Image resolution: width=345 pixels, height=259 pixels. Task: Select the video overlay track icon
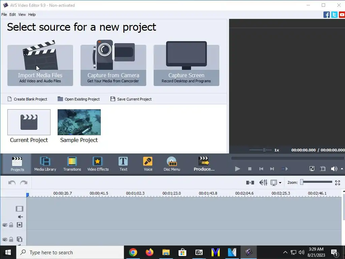19,239
